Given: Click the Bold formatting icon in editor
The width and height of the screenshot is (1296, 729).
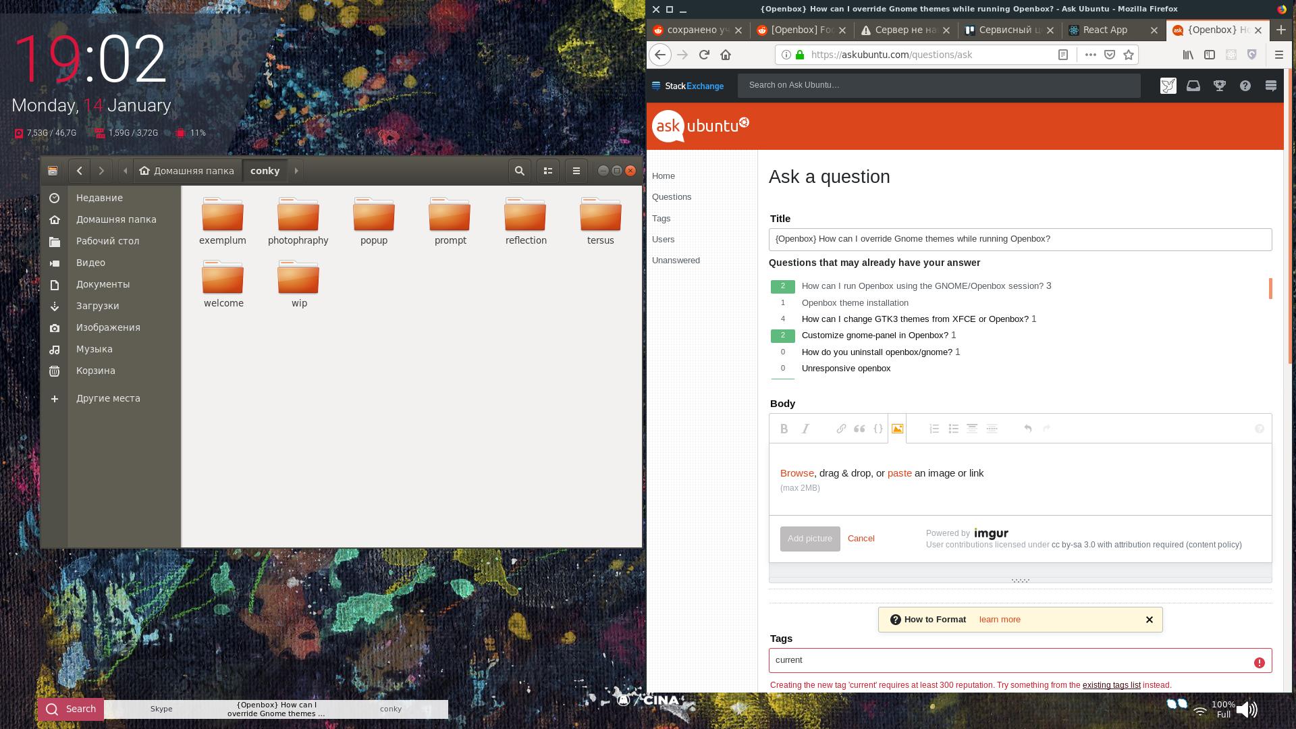Looking at the screenshot, I should click(784, 429).
